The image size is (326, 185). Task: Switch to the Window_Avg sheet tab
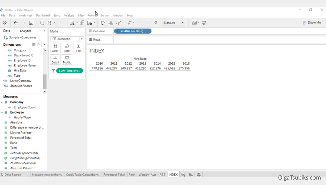tap(147, 174)
